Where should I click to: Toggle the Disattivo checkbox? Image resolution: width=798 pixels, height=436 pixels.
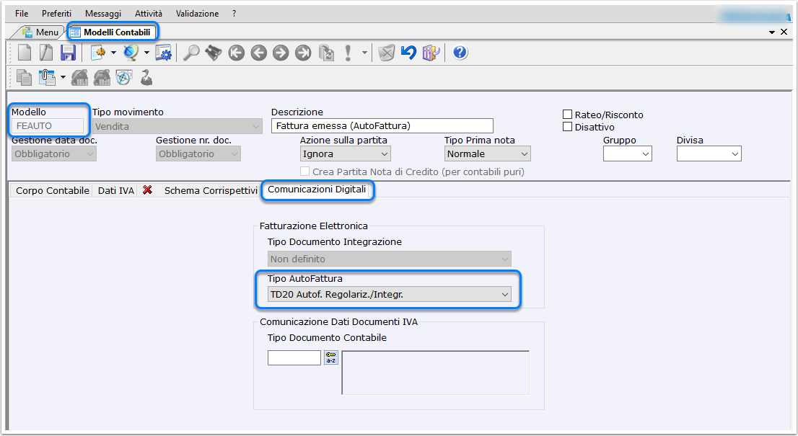click(567, 127)
